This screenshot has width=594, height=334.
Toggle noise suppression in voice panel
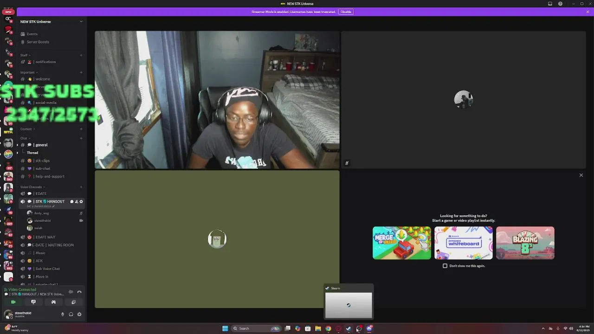coord(71,292)
